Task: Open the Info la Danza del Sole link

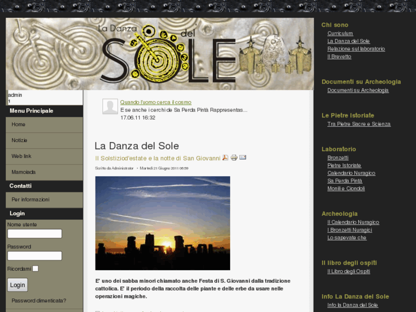Action: pos(352,305)
